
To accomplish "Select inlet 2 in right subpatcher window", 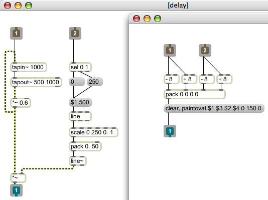I will click(x=205, y=50).
